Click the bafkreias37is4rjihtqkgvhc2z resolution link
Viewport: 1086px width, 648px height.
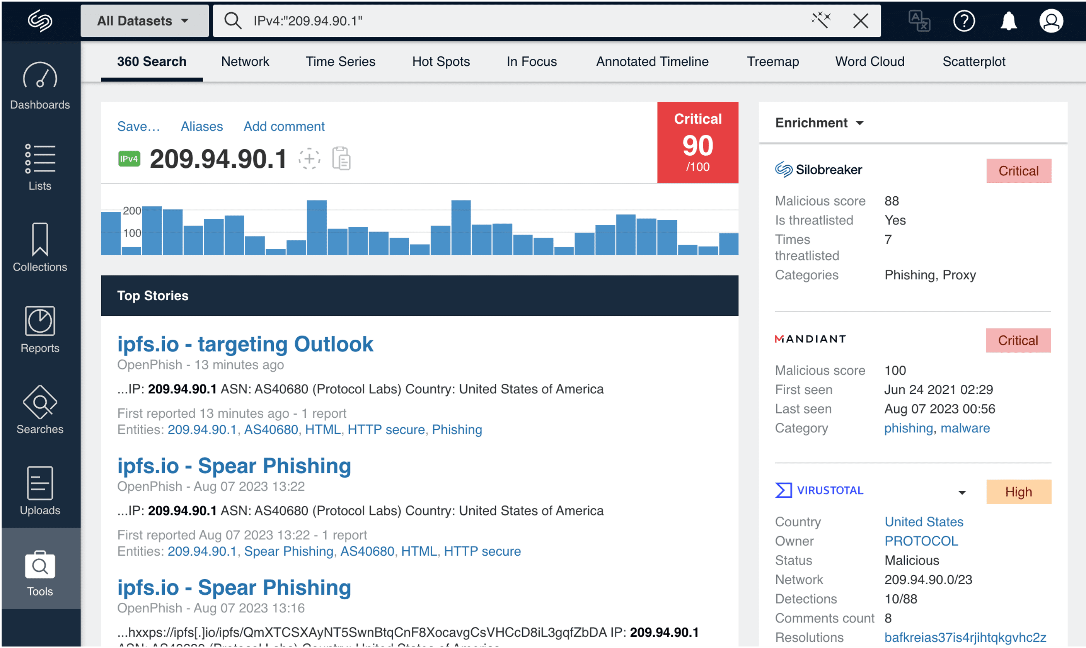coord(965,637)
